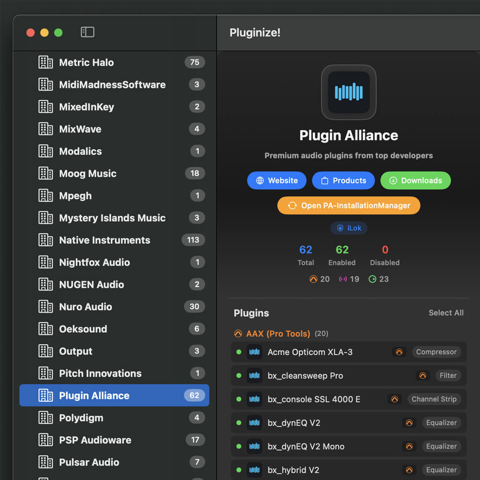Viewport: 480px width, 480px height.
Task: Open the Products page button
Action: [344, 180]
